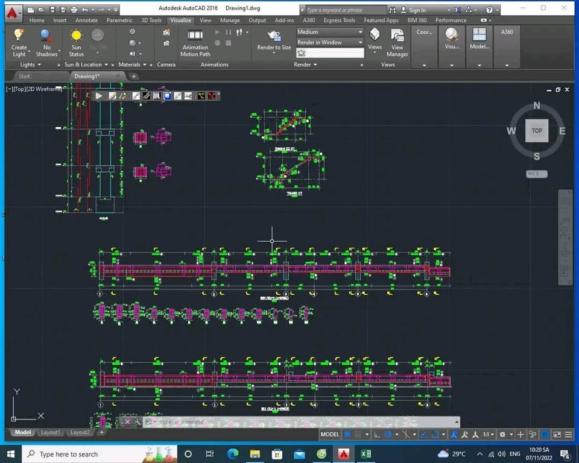Click the New file quick access icon
579x463 pixels.
[x=31, y=10]
